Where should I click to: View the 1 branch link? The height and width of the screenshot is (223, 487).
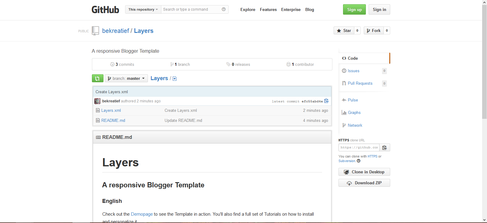coord(180,64)
